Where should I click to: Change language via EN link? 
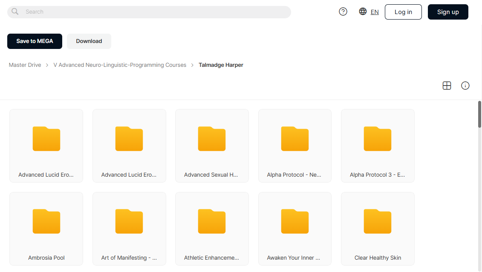tap(375, 12)
